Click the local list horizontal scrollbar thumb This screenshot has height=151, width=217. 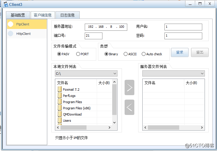click(x=74, y=127)
